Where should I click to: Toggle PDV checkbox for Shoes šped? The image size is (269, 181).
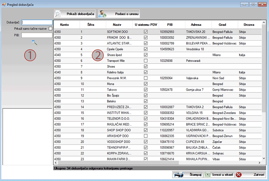[x=146, y=55]
